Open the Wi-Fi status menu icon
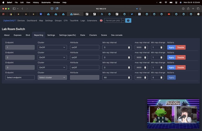The width and height of the screenshot is (202, 131). (166, 2)
